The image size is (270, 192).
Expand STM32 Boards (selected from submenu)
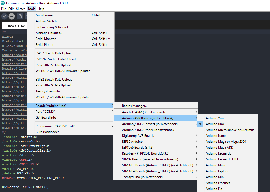click(156, 159)
